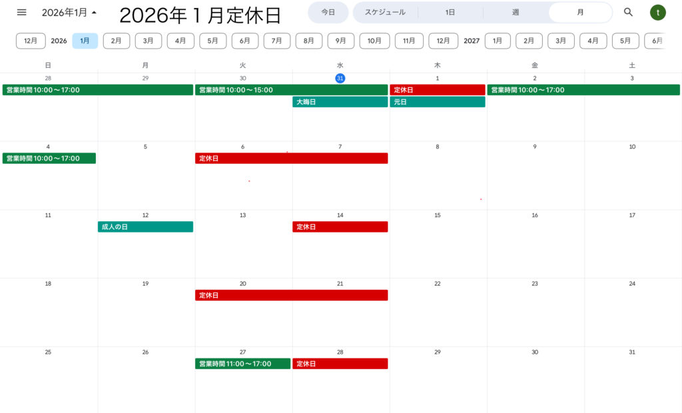Switch to スケジュール view

coord(385,13)
